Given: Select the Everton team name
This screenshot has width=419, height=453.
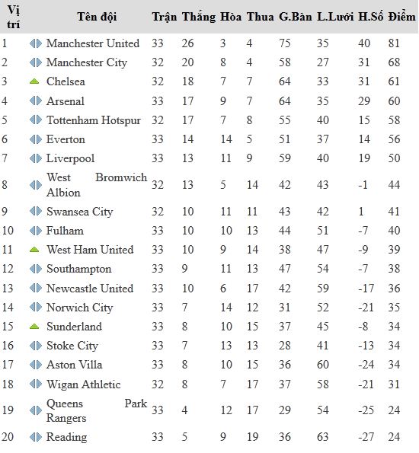Looking at the screenshot, I should pos(66,139).
